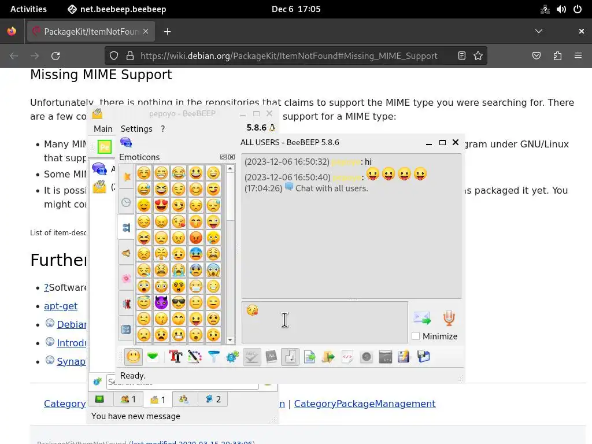This screenshot has width=592, height=444.
Task: Click the Search chat input field
Action: coord(182,382)
